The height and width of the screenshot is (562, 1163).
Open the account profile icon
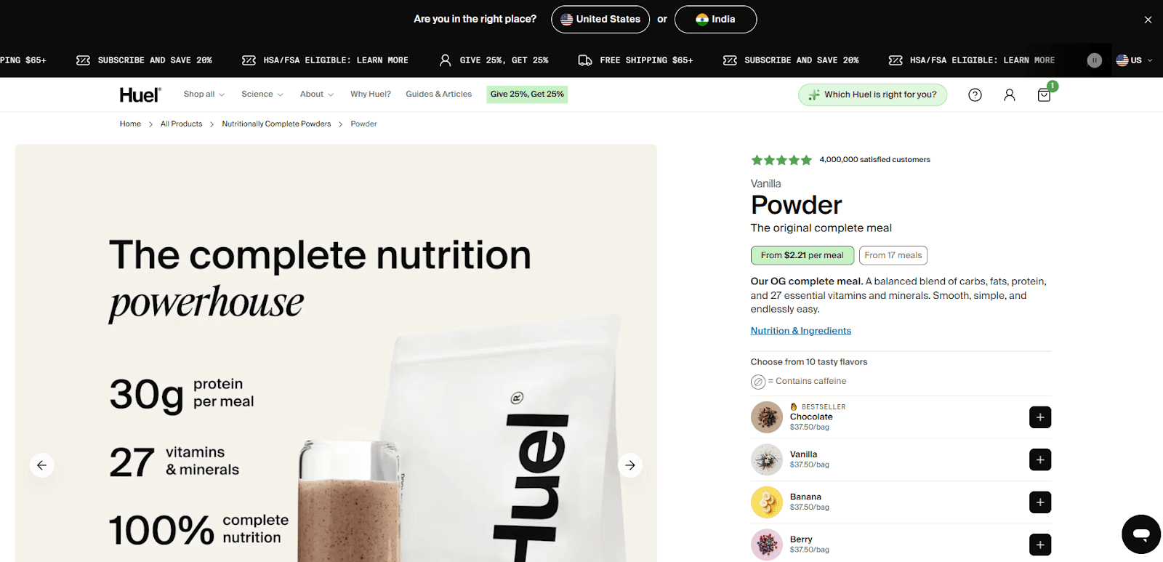pos(1010,95)
